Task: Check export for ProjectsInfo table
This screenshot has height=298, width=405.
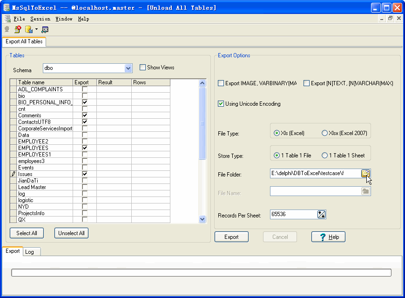Action: tap(84, 213)
